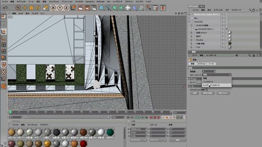Image resolution: width=262 pixels, height=147 pixels.
Task: Open the クローンモード dropdown
Action: coord(217,75)
